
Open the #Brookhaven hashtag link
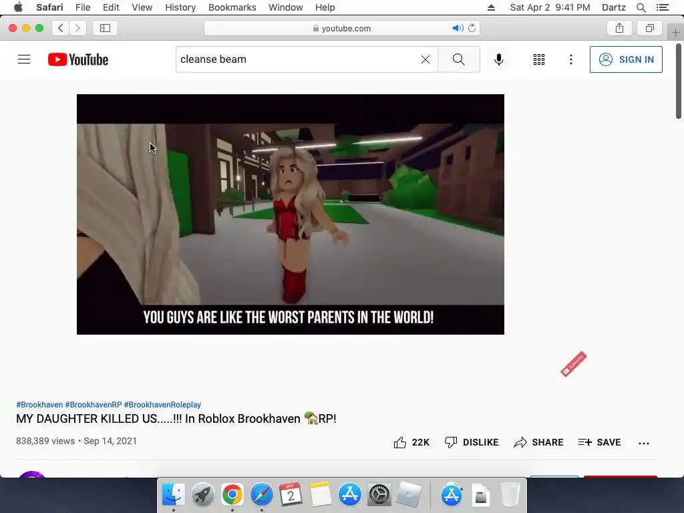[x=39, y=405]
